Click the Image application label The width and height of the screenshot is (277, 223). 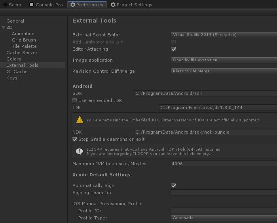[92, 60]
